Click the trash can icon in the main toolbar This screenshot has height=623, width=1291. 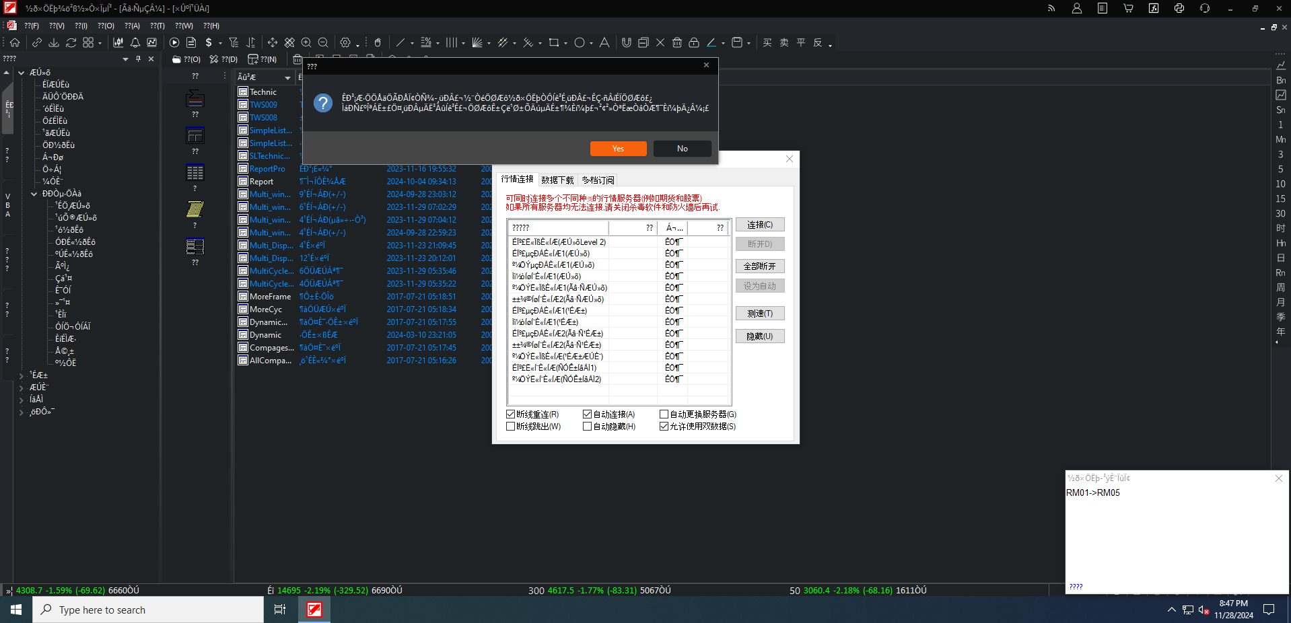[677, 42]
